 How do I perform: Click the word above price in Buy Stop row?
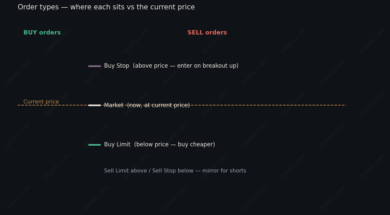pyautogui.click(x=151, y=66)
